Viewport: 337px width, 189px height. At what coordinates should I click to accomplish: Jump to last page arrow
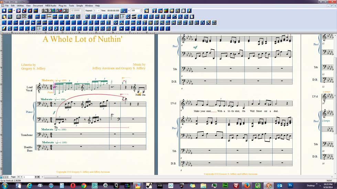point(39,177)
